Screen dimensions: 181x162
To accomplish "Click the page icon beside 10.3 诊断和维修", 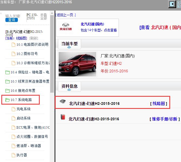I will point(14,63).
